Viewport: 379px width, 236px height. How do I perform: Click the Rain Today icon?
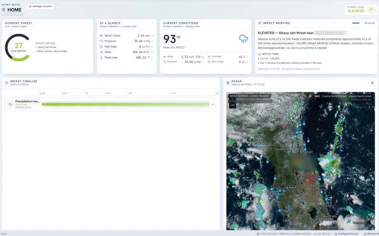coord(209,62)
